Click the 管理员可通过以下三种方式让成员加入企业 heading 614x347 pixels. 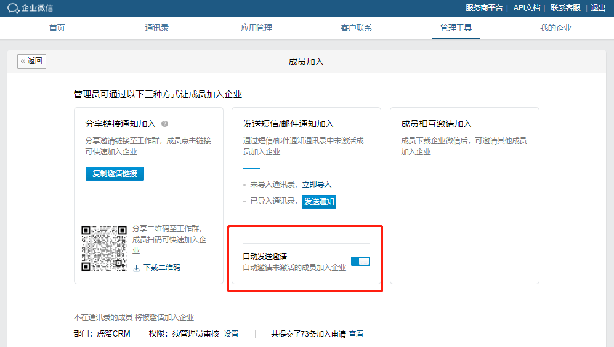[158, 94]
